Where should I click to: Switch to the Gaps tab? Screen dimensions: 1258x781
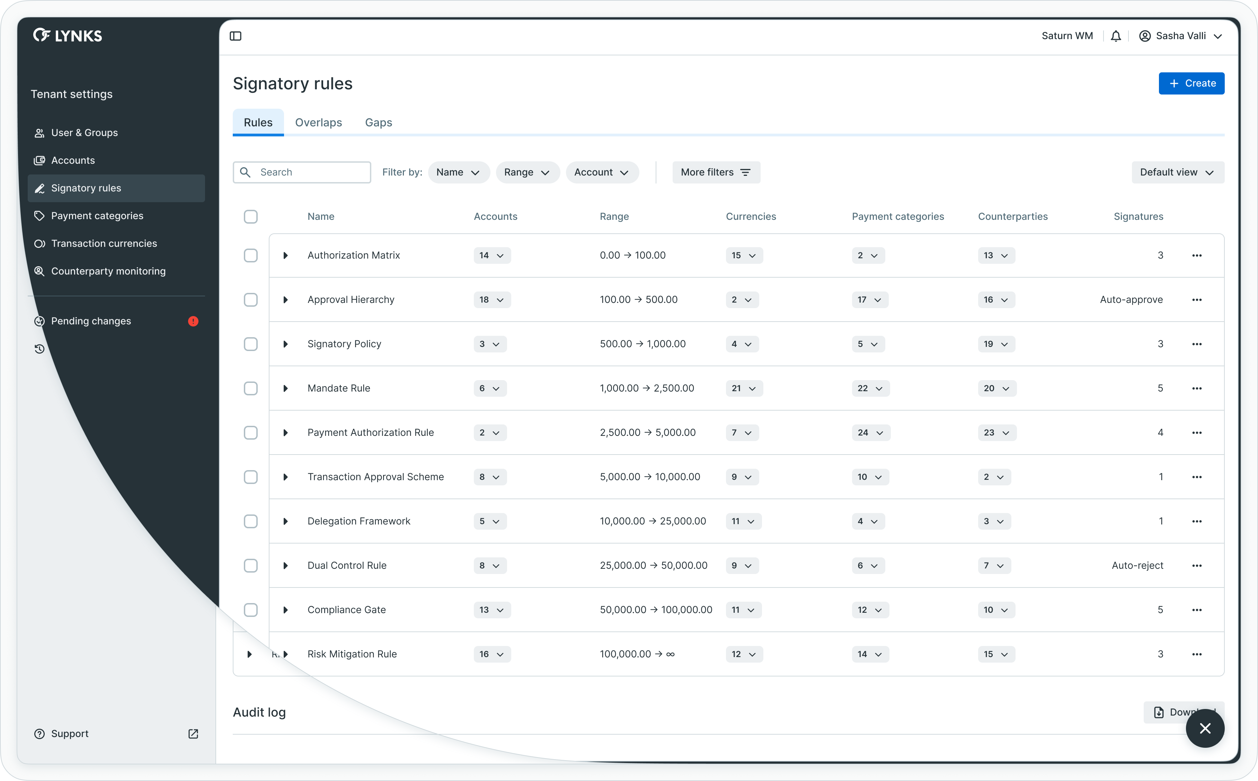tap(378, 123)
